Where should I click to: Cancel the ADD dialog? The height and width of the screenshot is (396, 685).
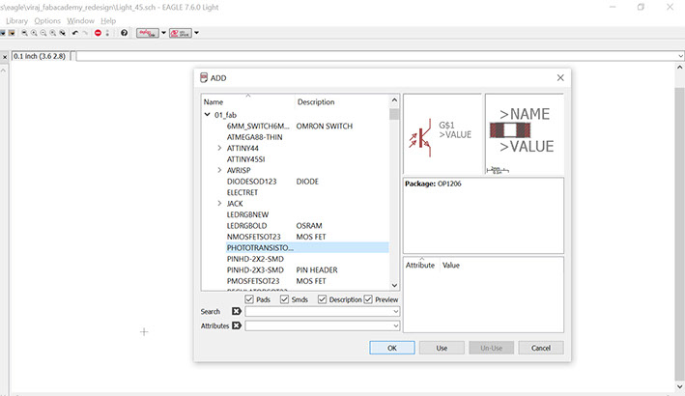(x=541, y=348)
